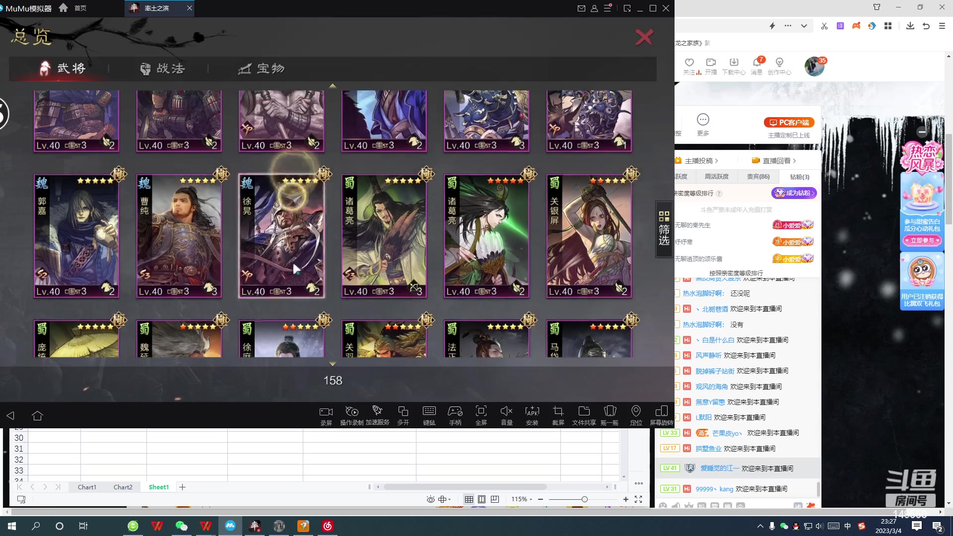Go to first sheet navigation arrow

point(19,487)
